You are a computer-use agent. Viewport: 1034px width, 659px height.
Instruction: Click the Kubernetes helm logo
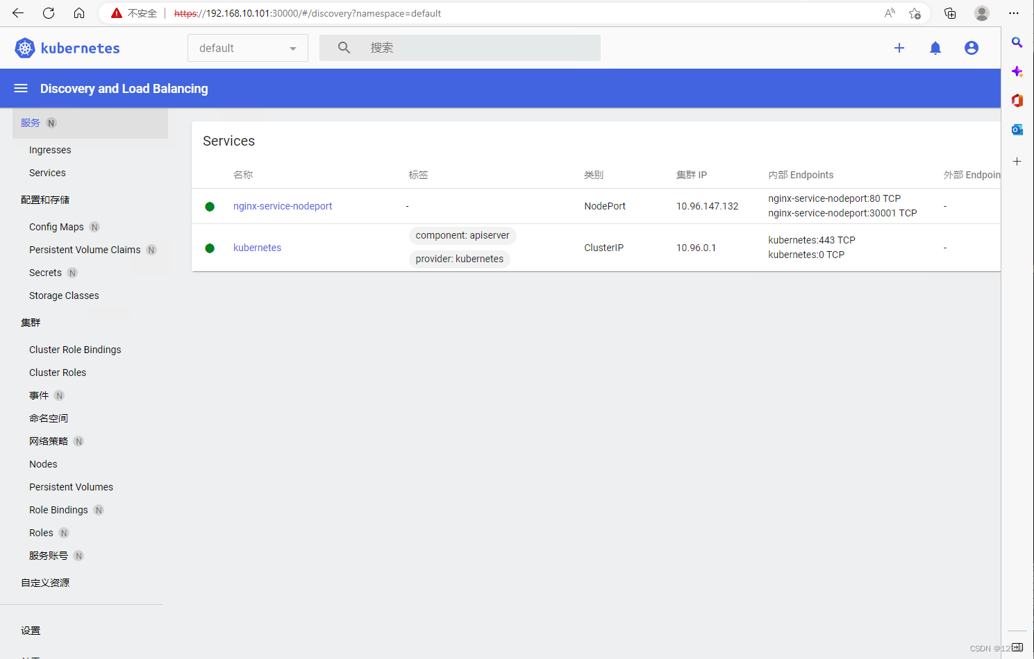pos(25,48)
